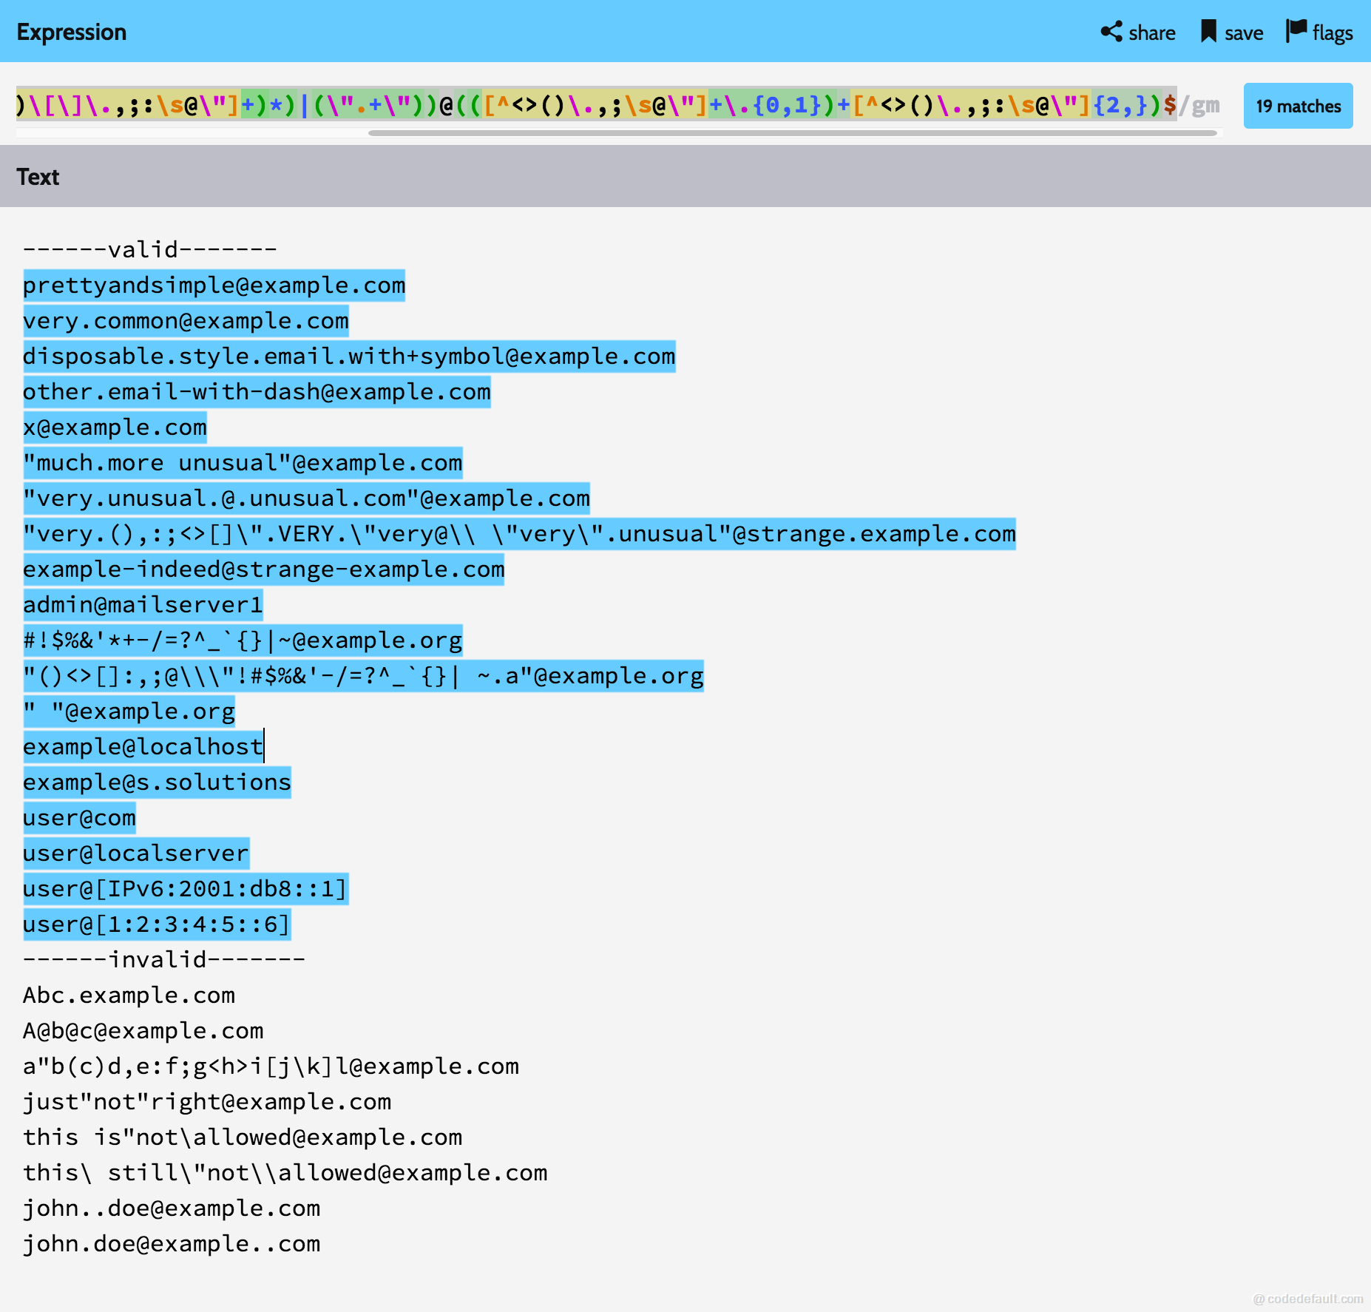Click inside the regex expression field

[592, 106]
